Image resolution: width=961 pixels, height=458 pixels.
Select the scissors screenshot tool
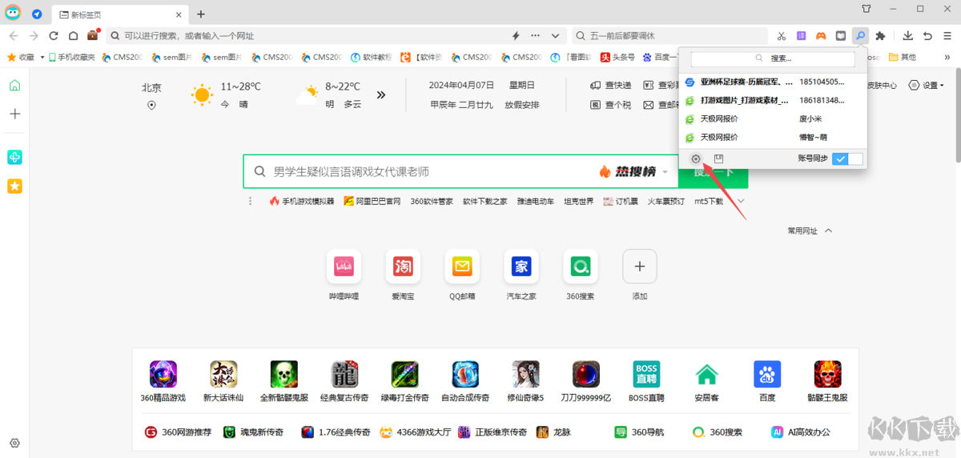pyautogui.click(x=781, y=35)
